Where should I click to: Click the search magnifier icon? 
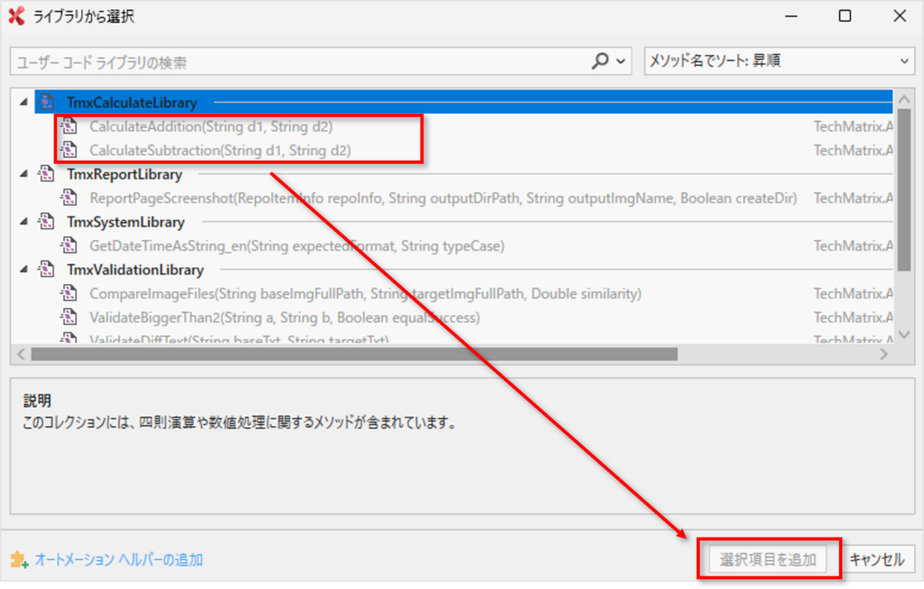click(600, 62)
